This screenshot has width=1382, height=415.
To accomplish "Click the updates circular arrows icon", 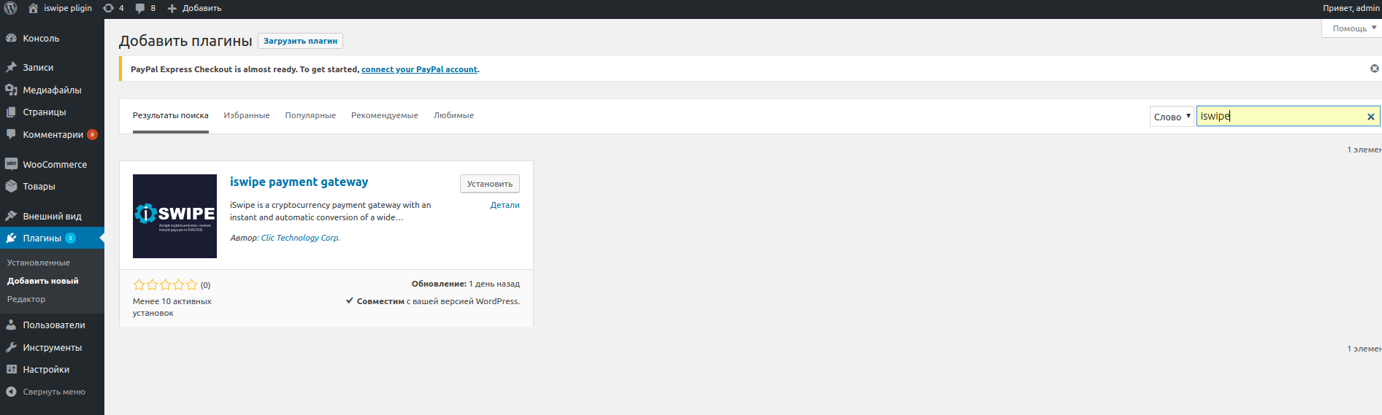I will pos(108,8).
